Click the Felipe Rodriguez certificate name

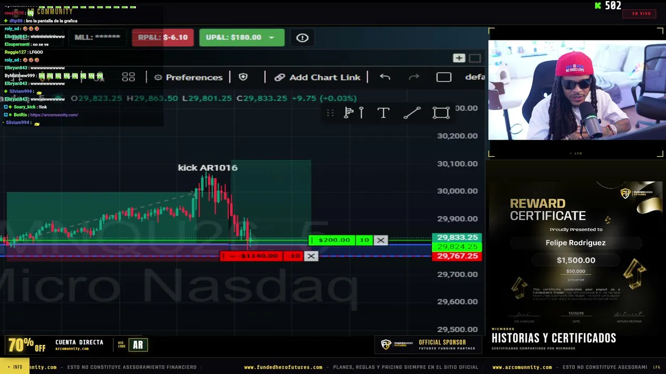coord(575,243)
